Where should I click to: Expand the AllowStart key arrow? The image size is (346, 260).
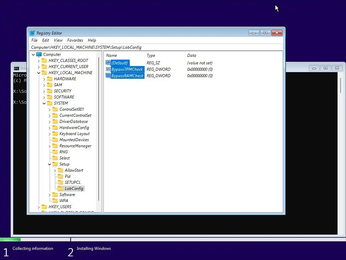click(x=55, y=171)
